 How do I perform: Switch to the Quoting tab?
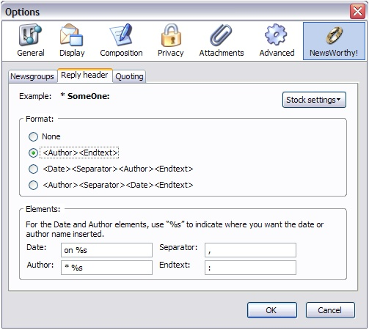129,76
